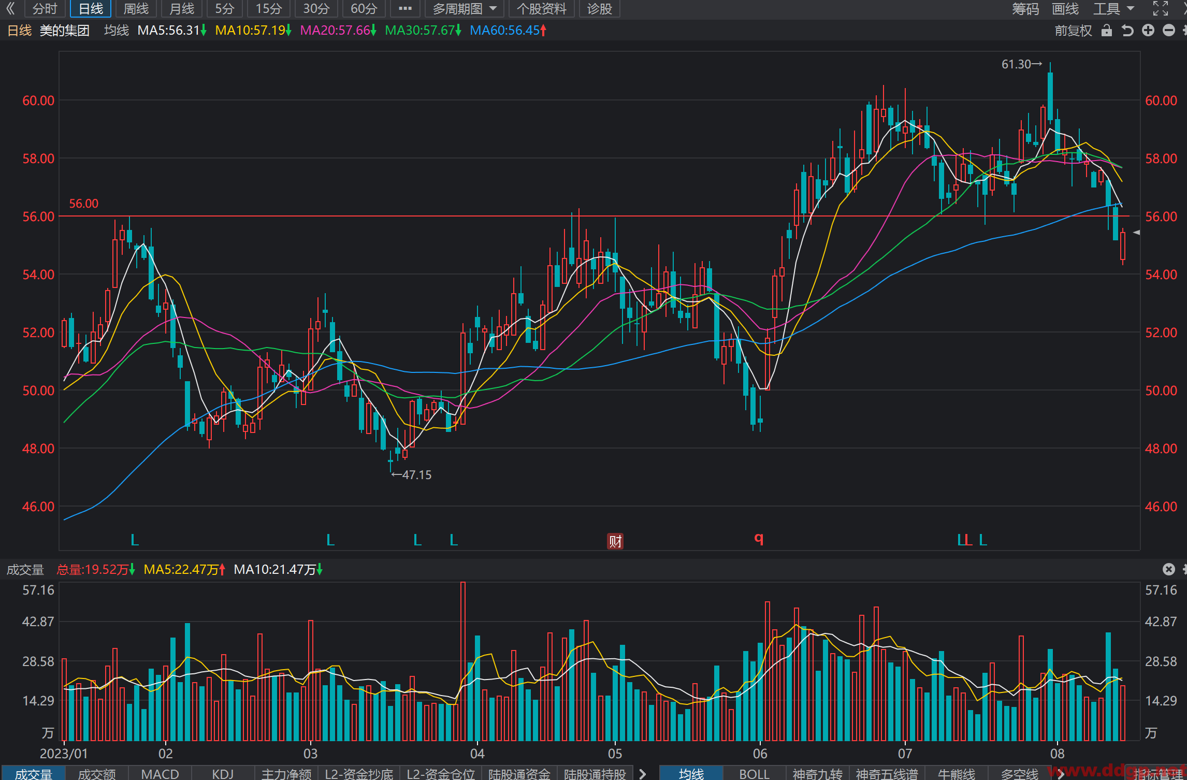
Task: Click the volume MA10:21.47万 readout
Action: (x=278, y=570)
